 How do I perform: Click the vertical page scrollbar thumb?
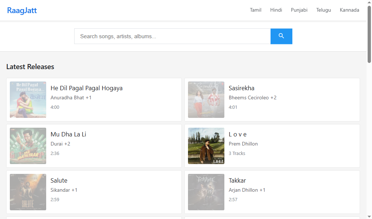click(x=369, y=35)
